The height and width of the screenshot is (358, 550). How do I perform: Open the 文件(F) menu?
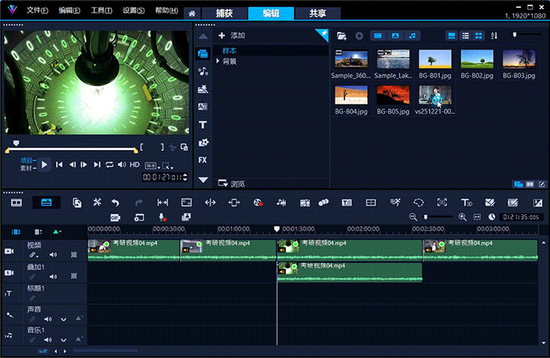pyautogui.click(x=36, y=11)
